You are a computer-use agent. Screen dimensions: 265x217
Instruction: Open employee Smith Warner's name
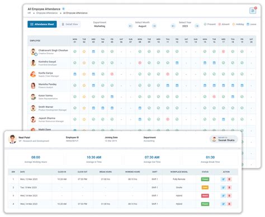(x=46, y=107)
